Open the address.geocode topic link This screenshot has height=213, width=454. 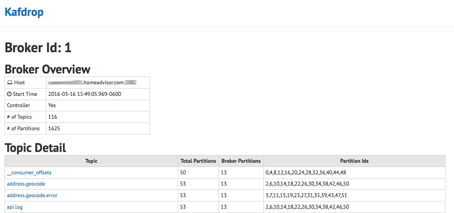26,184
